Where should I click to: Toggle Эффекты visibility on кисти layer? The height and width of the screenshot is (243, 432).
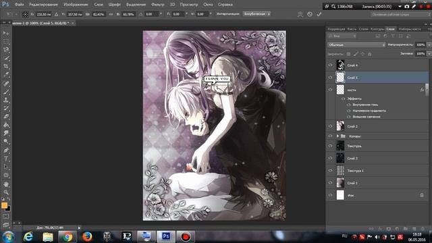pos(344,99)
